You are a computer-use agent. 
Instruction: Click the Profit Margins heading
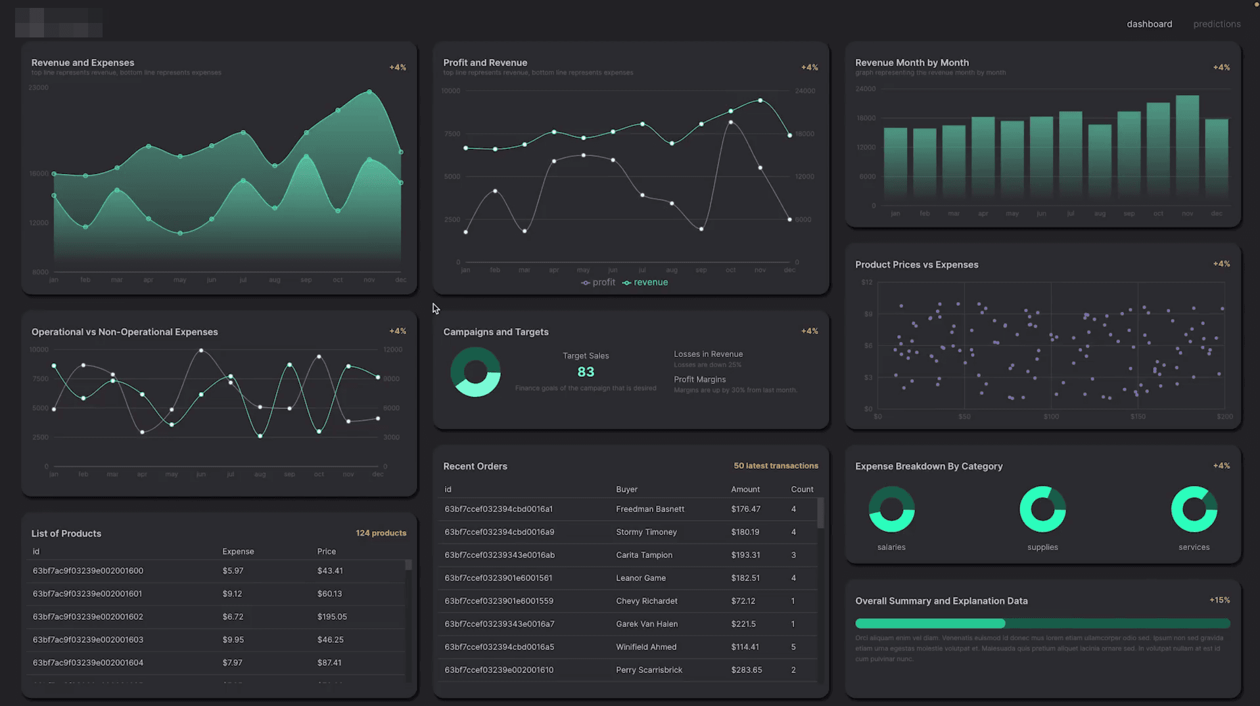point(699,380)
